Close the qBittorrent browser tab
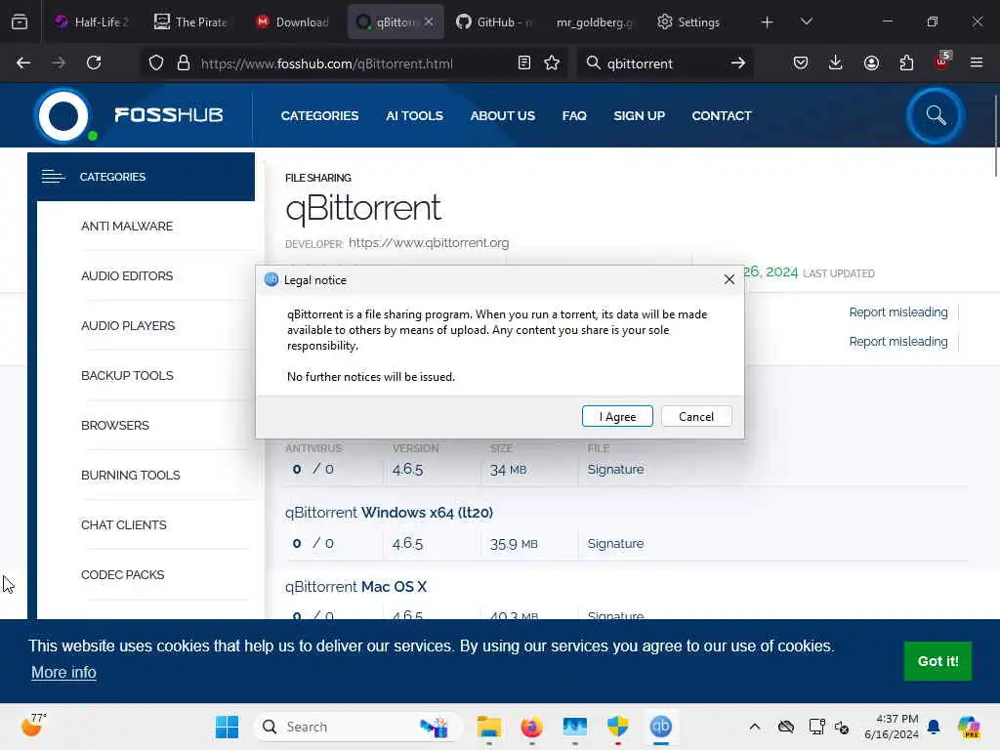Screen dimensions: 1000x750 [429, 21]
